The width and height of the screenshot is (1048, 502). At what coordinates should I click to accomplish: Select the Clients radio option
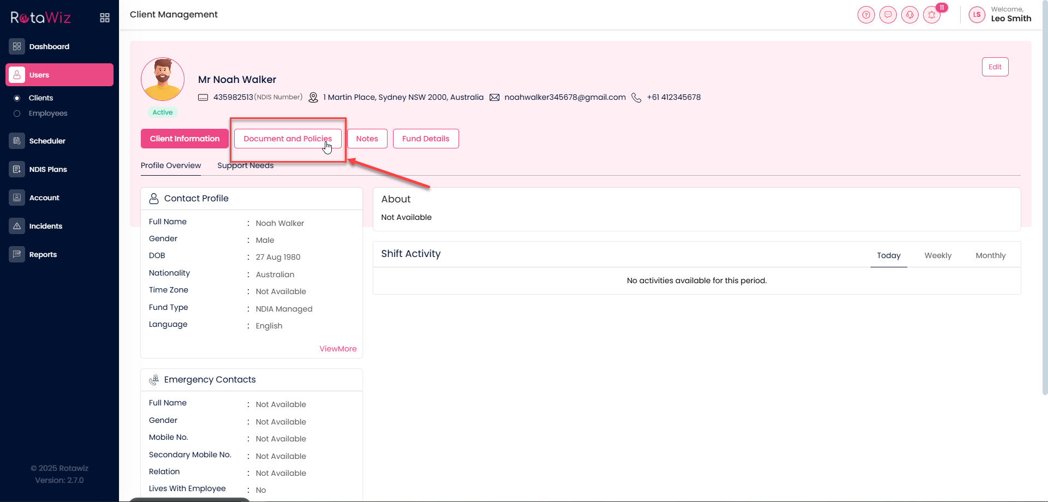coord(17,98)
